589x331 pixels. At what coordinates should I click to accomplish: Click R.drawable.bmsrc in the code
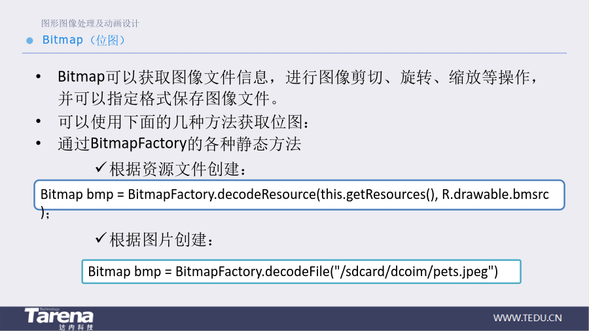tap(495, 194)
